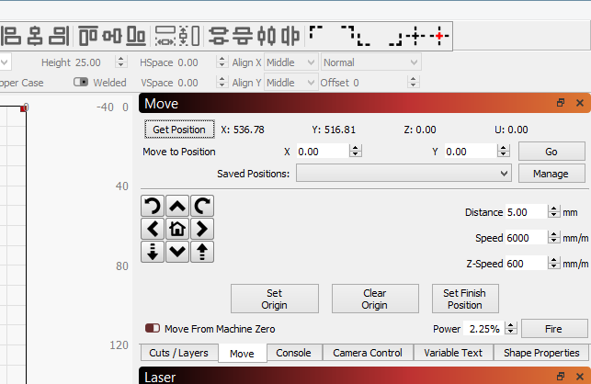This screenshot has width=591, height=384.
Task: Expand the Normal font style dropdown
Action: 370,62
